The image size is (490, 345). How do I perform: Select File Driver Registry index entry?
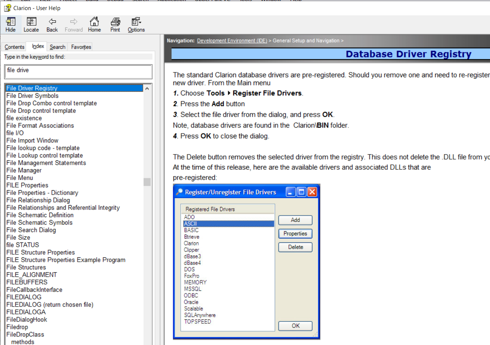74,88
